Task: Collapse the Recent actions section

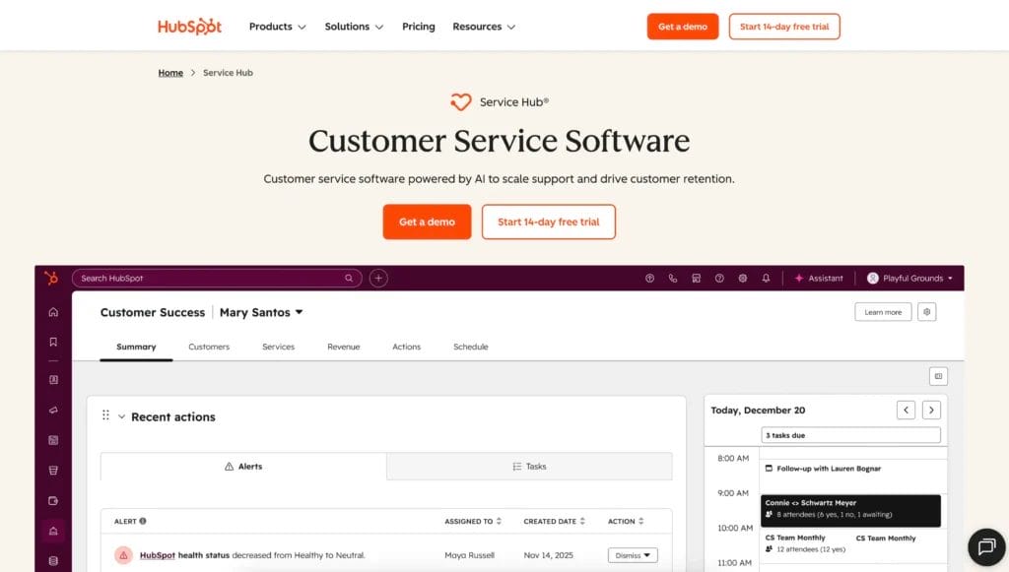Action: pyautogui.click(x=122, y=416)
